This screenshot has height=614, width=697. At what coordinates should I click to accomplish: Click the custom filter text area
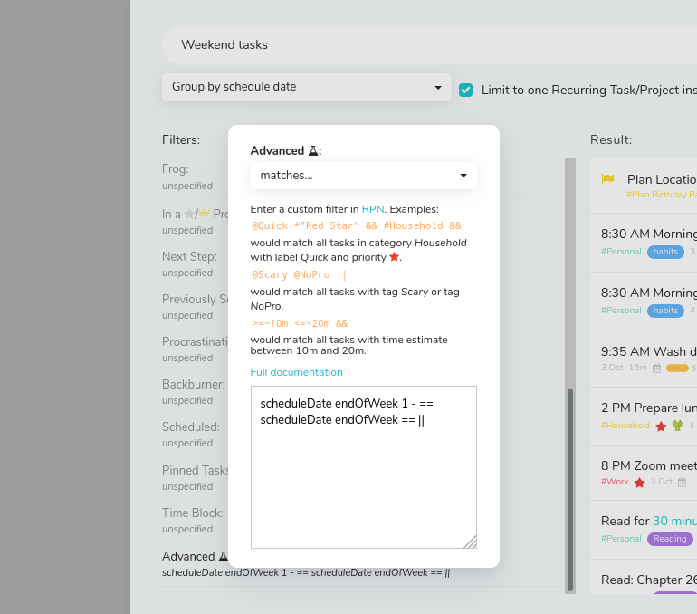point(364,467)
